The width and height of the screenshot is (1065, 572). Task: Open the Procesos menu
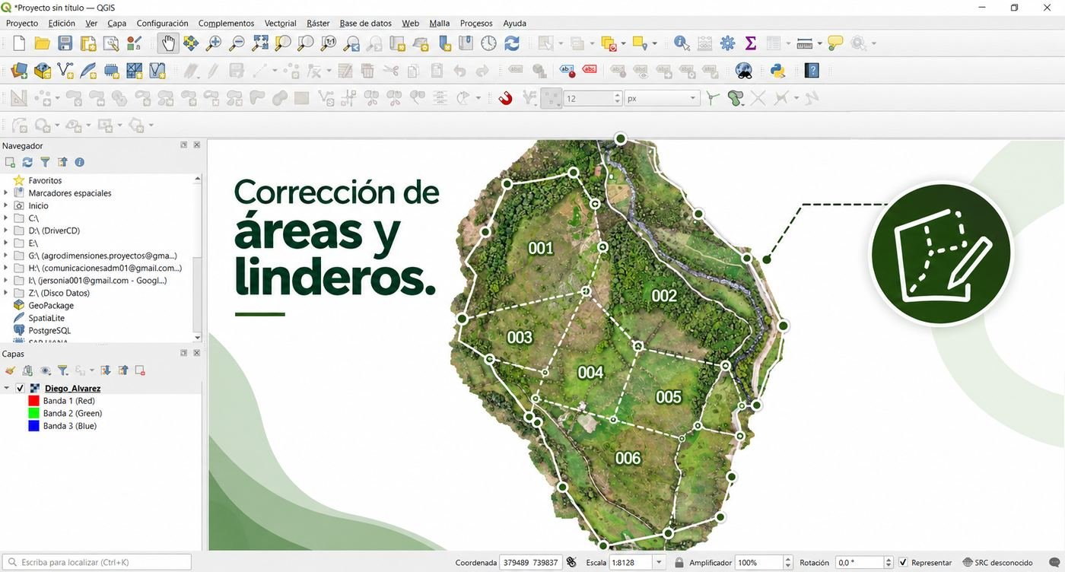(x=476, y=23)
